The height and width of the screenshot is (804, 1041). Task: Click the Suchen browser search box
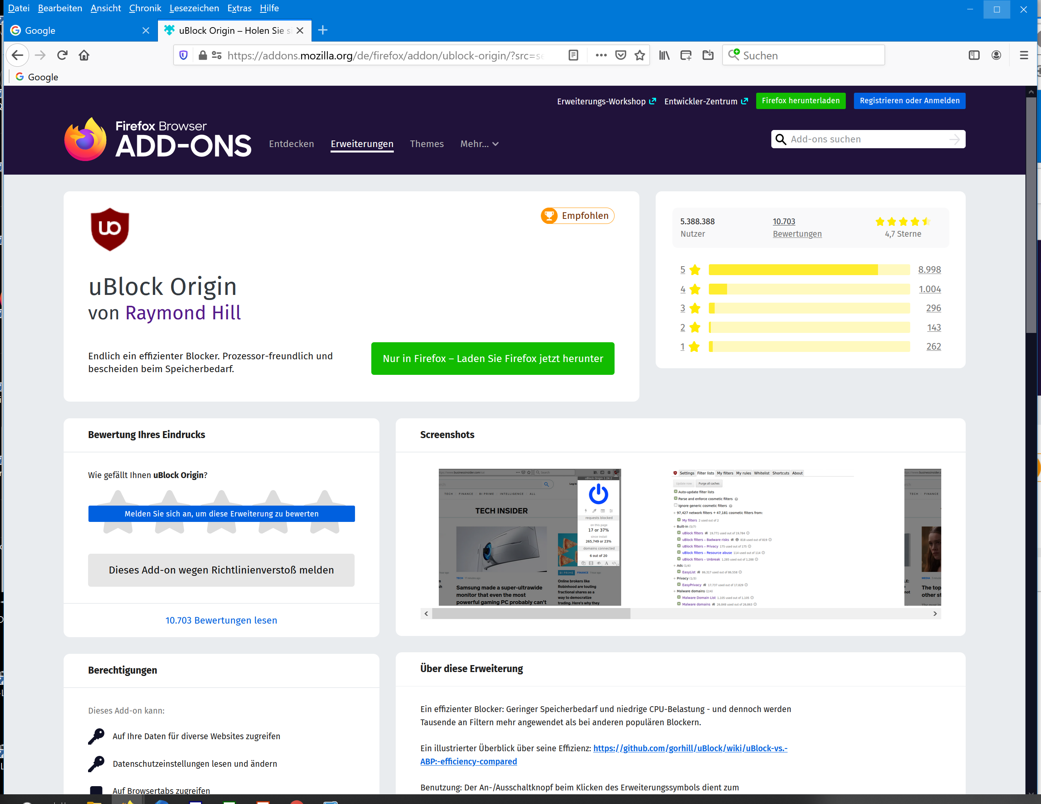pos(803,55)
